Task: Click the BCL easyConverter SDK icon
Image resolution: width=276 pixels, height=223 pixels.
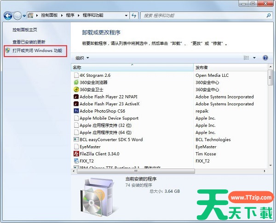Action: (x=76, y=140)
